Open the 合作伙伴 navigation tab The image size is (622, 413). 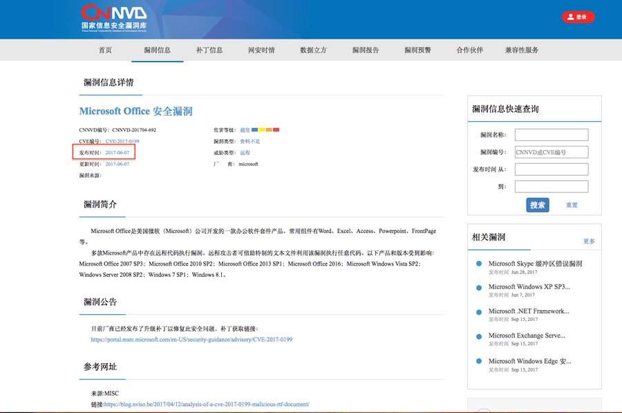(x=470, y=50)
